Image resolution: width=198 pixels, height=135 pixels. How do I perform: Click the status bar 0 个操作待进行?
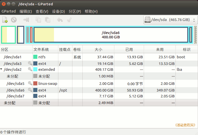[13, 132]
